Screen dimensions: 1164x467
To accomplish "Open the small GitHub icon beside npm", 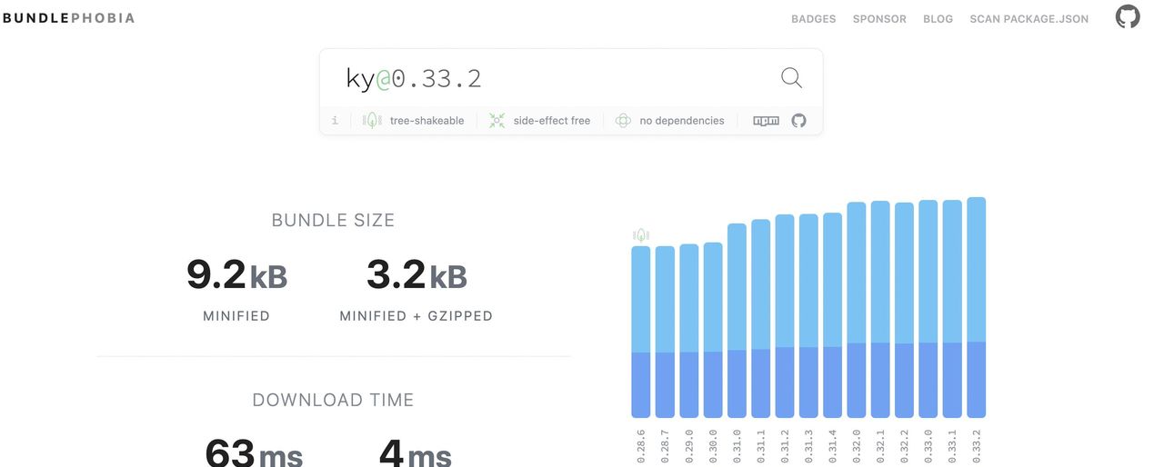I will 798,120.
